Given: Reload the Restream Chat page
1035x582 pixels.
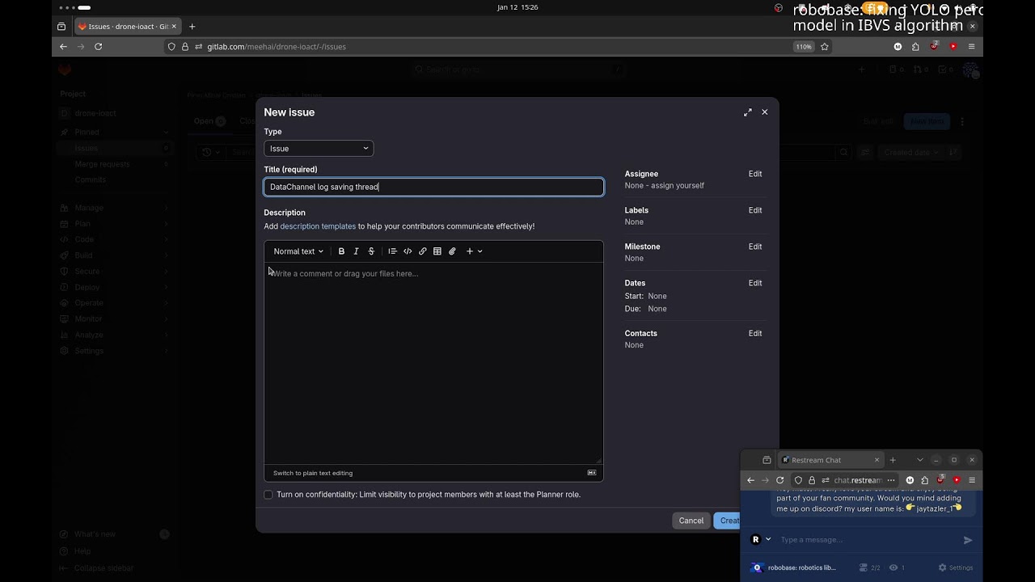Looking at the screenshot, I should coord(780,480).
